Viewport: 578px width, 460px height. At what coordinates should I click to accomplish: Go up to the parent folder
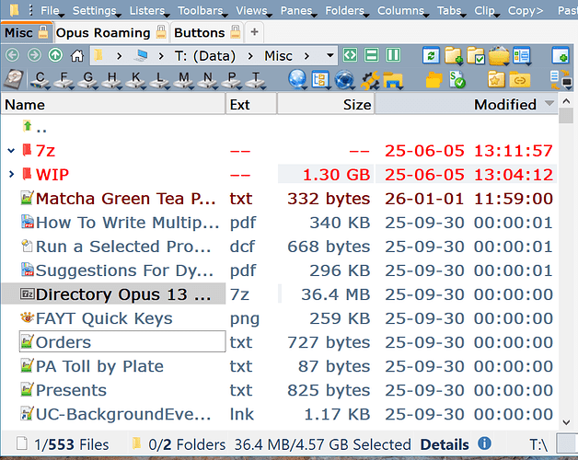click(x=55, y=55)
